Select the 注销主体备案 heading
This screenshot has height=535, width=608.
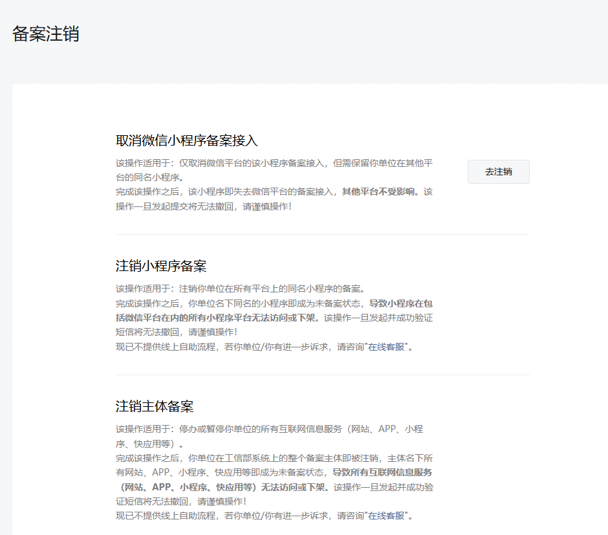pos(155,406)
